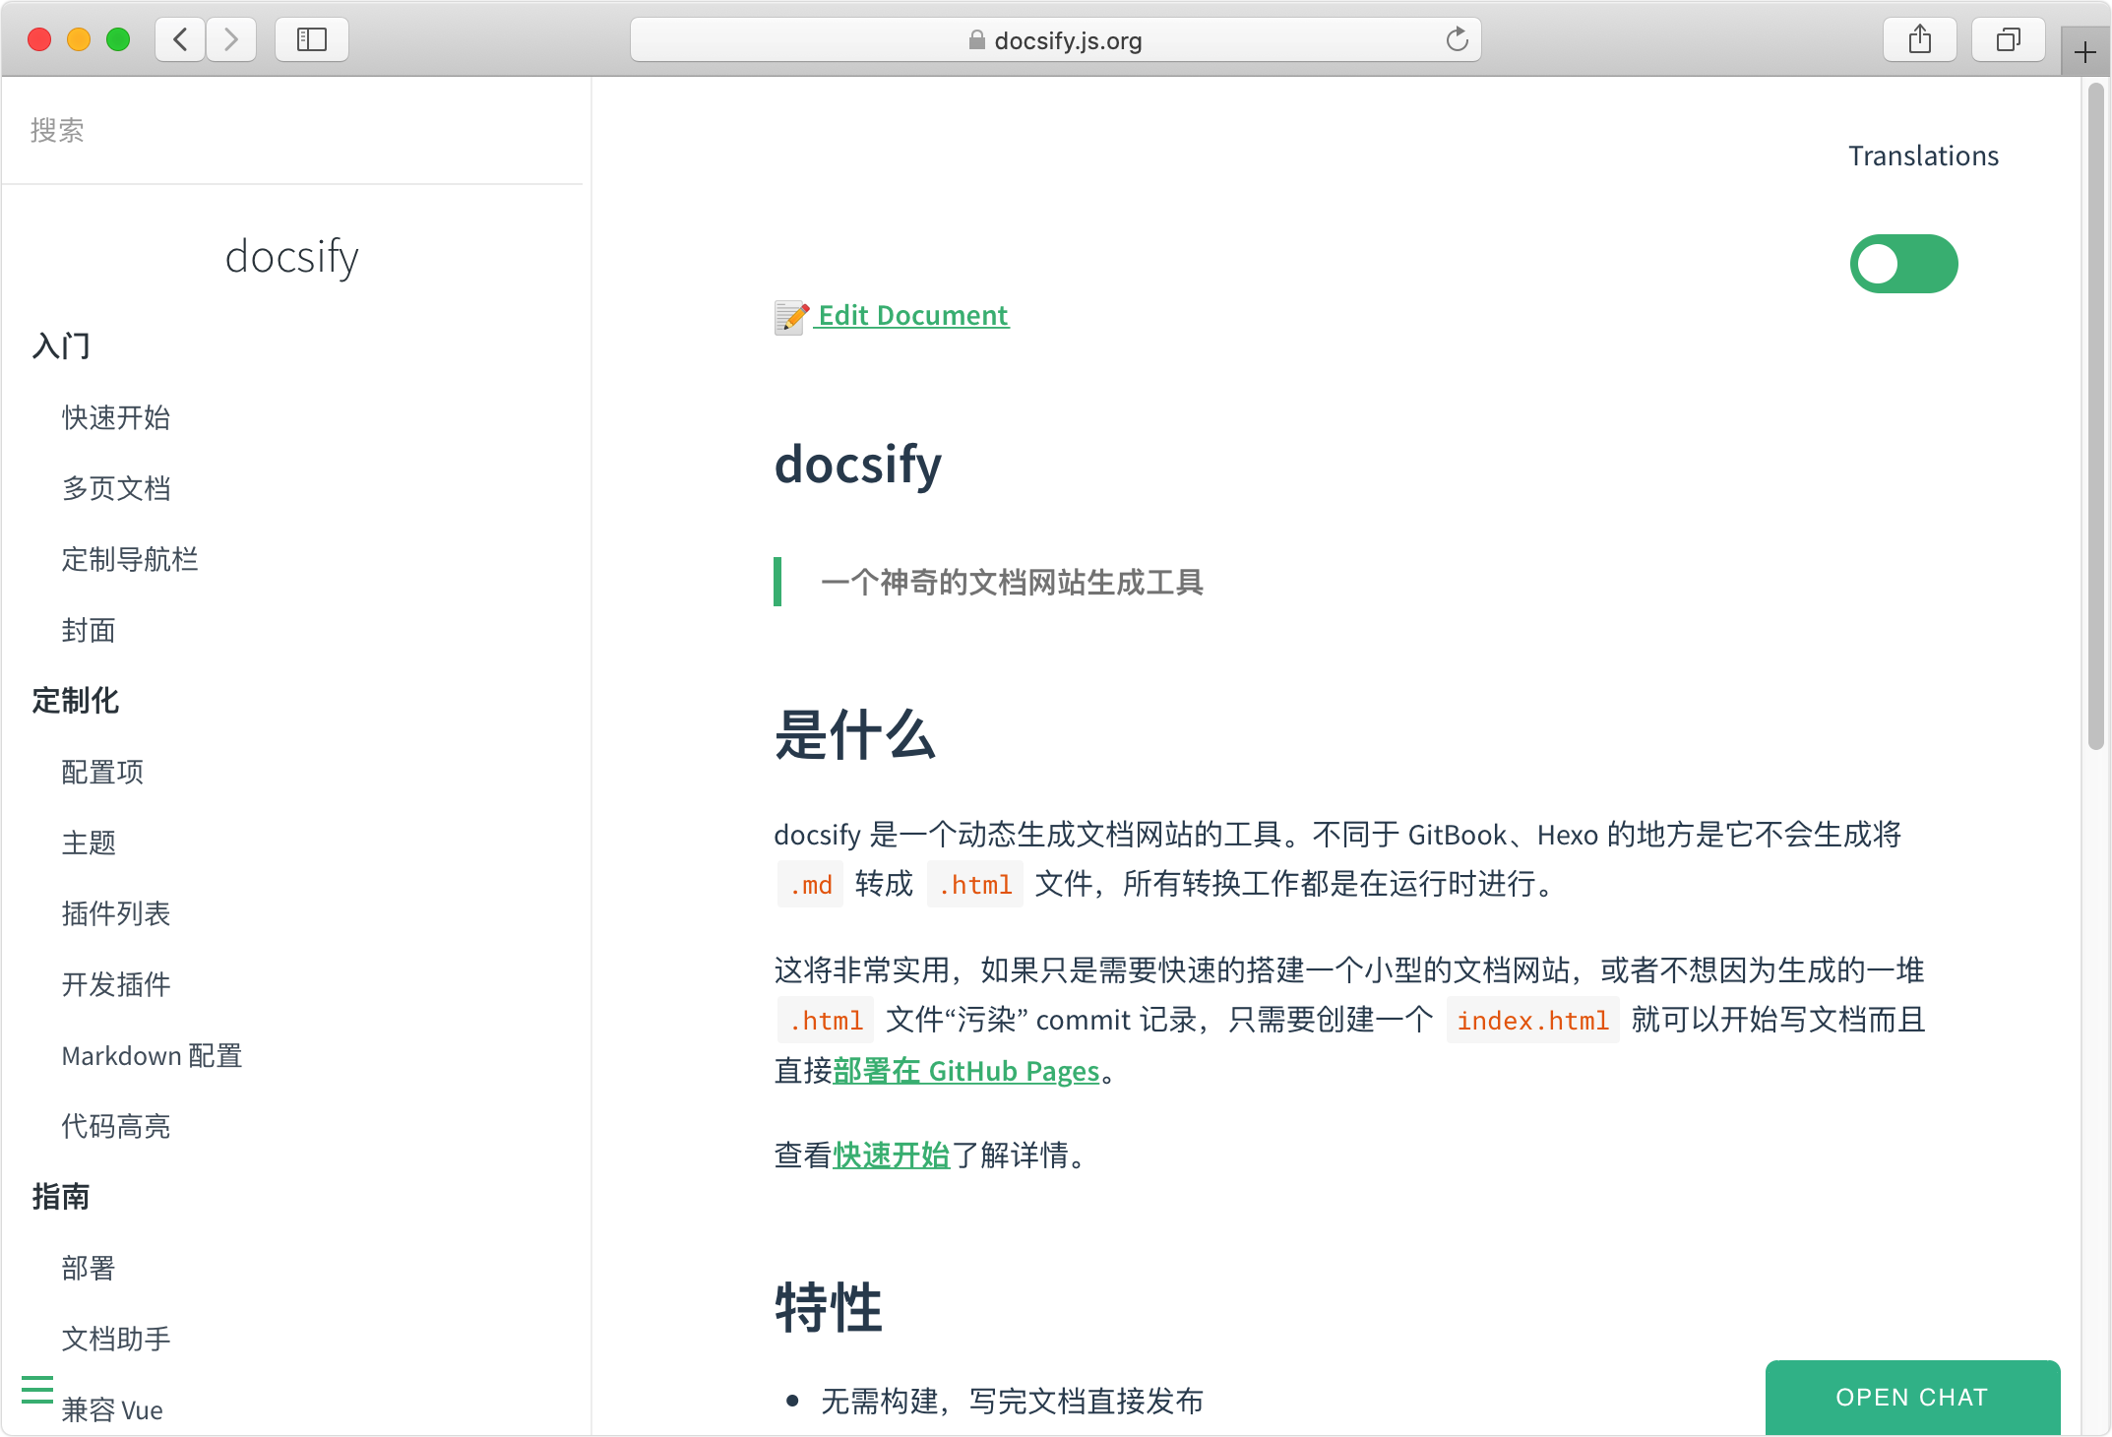This screenshot has width=2112, height=1437.
Task: Switch the green theme toggle
Action: point(1903,264)
